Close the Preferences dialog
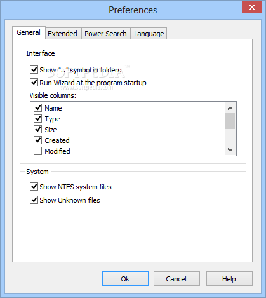The image size is (266, 298). tap(252, 8)
